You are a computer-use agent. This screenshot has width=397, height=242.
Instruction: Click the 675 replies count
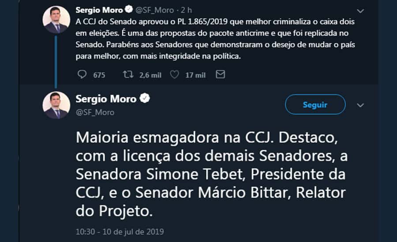click(x=99, y=75)
